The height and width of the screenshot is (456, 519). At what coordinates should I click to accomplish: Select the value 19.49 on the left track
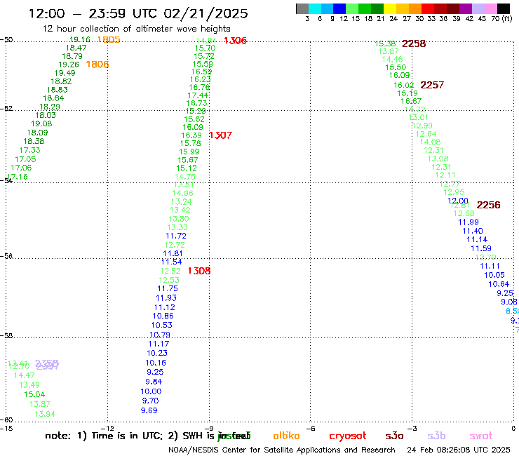65,73
